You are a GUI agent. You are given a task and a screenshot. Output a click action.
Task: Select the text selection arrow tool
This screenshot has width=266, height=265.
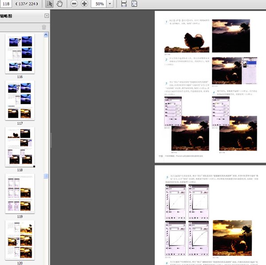point(49,4)
